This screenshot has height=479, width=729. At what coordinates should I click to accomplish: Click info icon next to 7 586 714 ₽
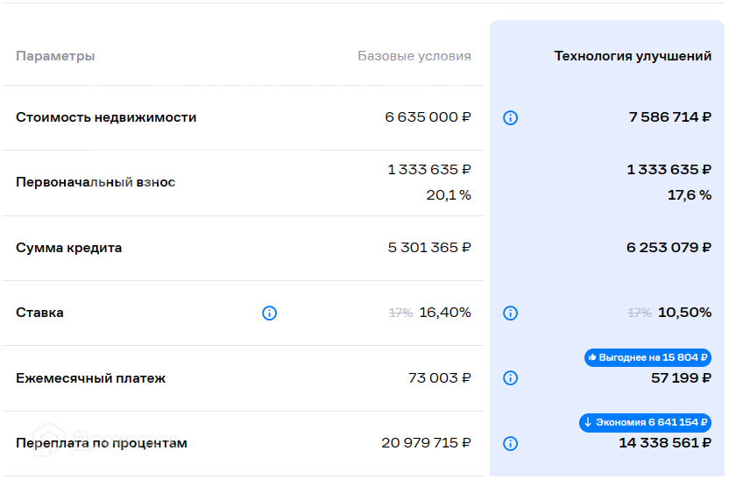pyautogui.click(x=511, y=117)
